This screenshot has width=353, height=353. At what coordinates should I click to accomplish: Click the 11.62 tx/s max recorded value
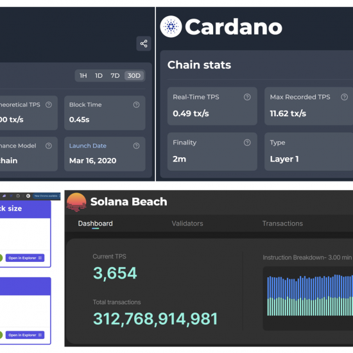click(288, 114)
